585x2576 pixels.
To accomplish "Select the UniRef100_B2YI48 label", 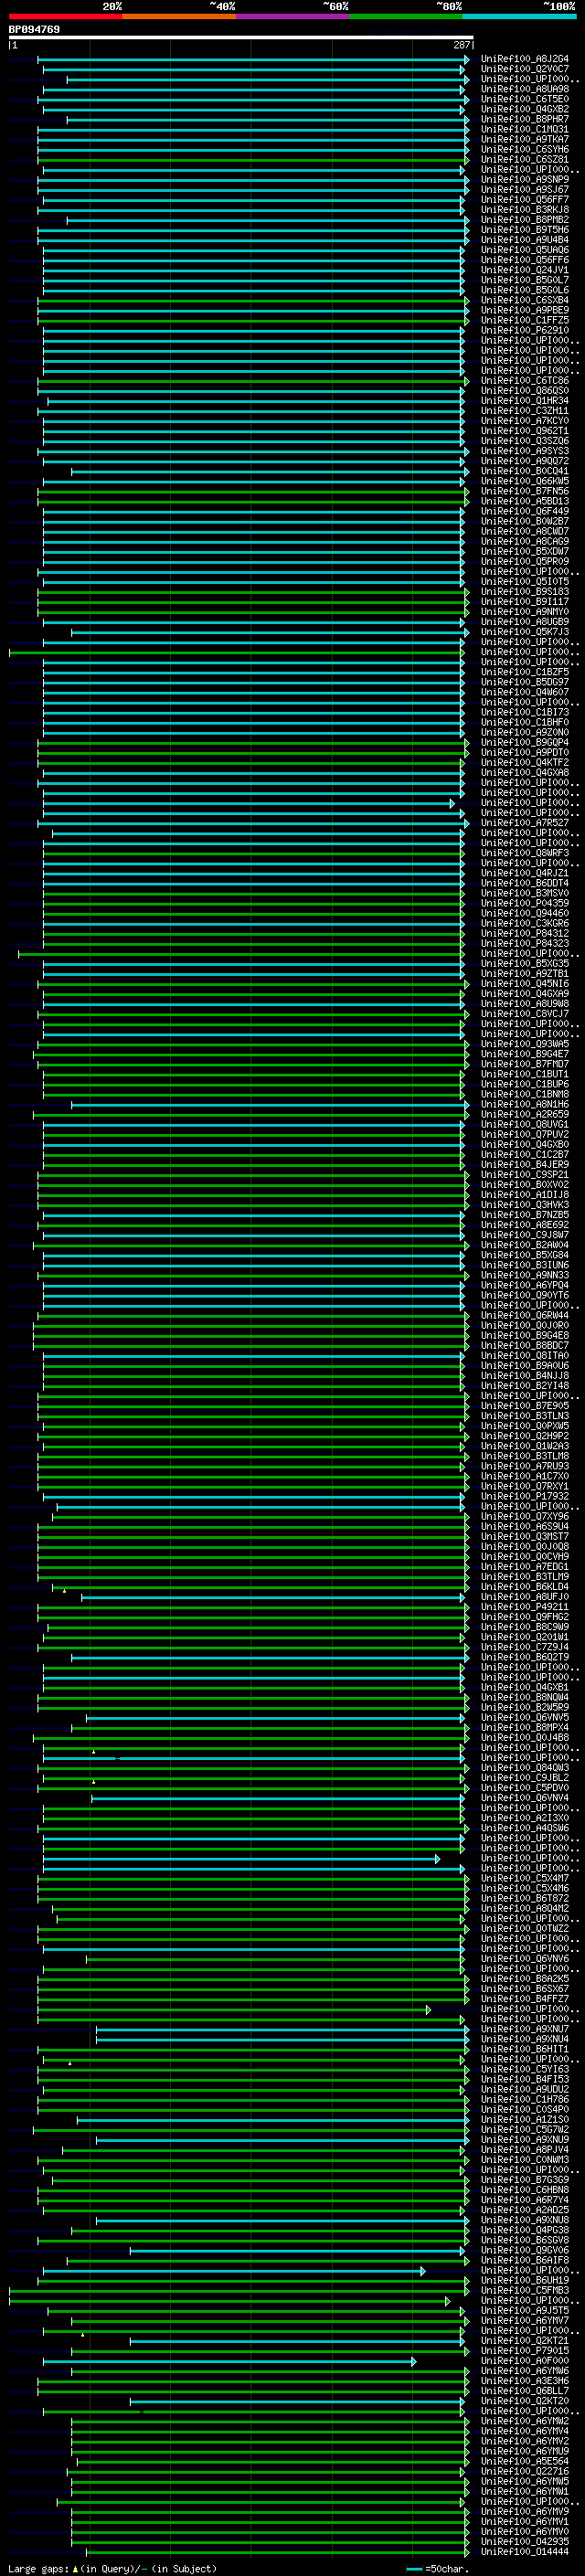I will point(524,1385).
